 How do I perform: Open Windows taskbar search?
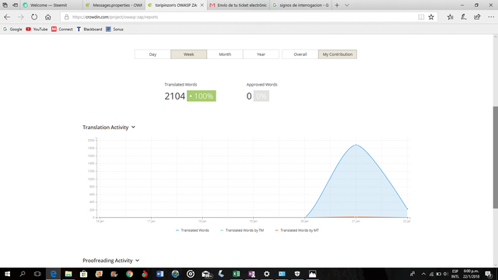[x=23, y=274]
